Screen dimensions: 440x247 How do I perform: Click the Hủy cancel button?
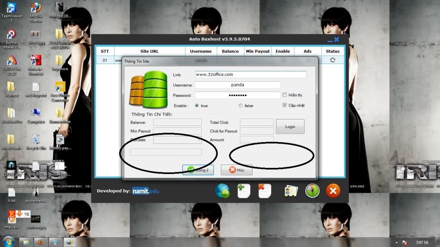pos(236,170)
